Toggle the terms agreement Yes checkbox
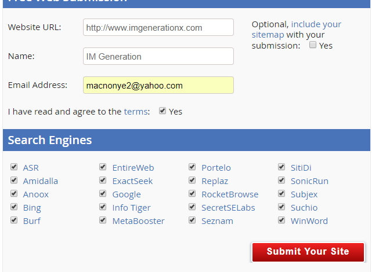Viewport: 379px width, 272px height. point(163,111)
